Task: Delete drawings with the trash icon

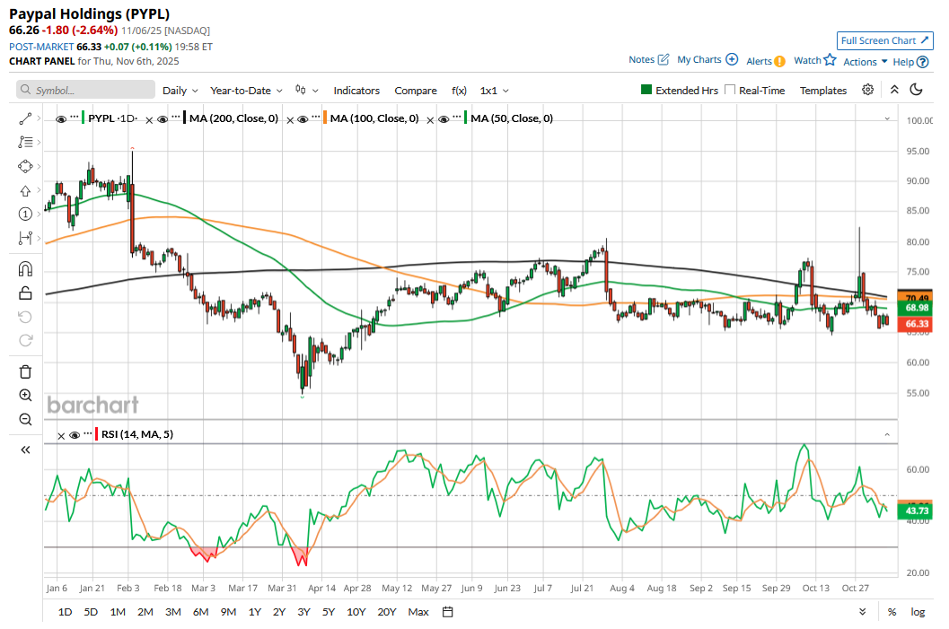Action: [x=25, y=371]
